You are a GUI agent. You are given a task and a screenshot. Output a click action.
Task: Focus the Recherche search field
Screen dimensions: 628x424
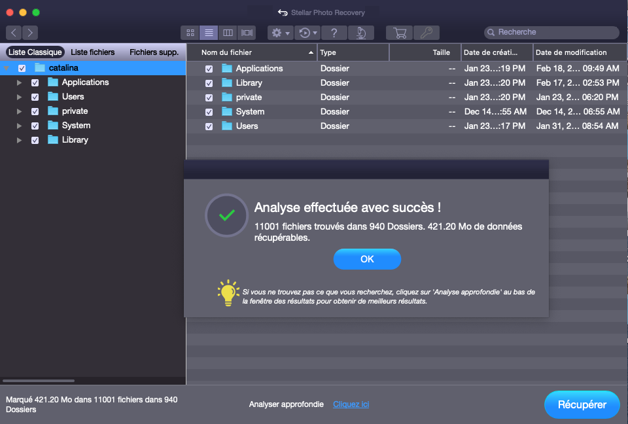click(551, 33)
